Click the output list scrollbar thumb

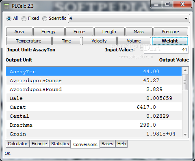click(x=185, y=82)
